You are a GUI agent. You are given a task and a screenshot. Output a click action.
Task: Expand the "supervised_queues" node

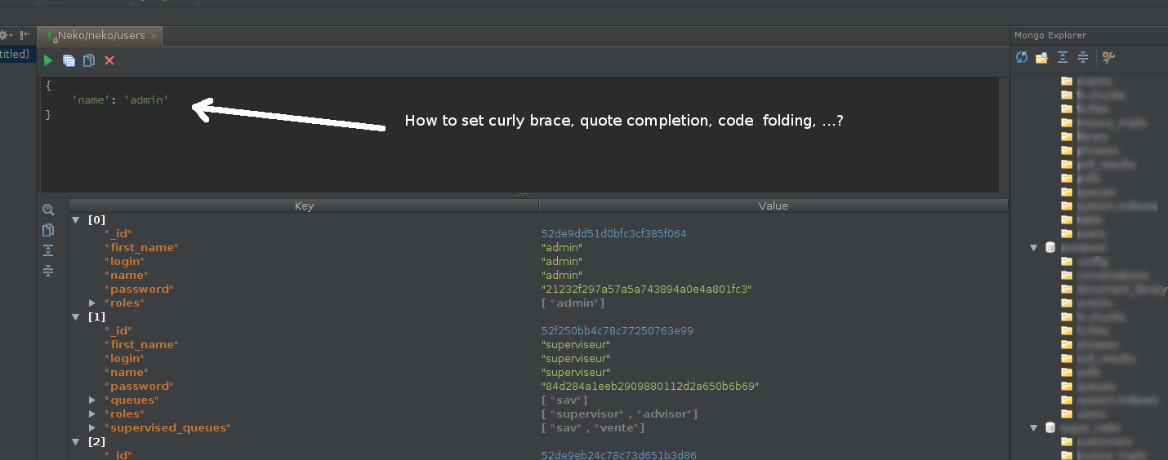tap(92, 427)
